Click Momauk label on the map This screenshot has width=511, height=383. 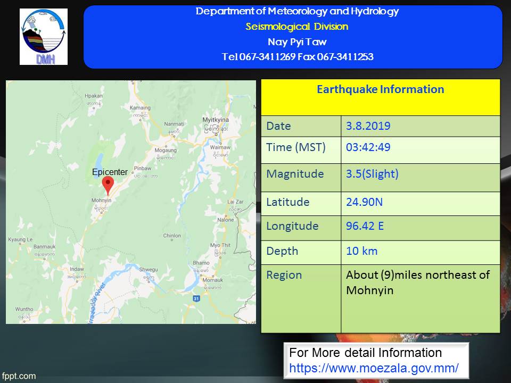213,280
